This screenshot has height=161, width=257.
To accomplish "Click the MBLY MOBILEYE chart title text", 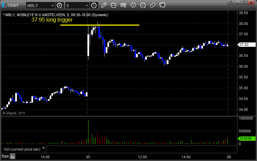I will pos(56,15).
